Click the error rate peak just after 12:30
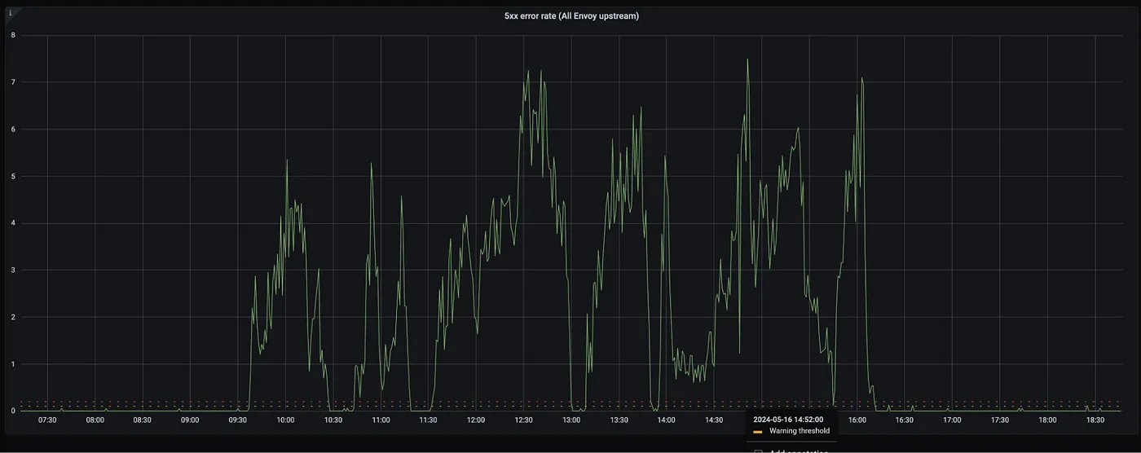Viewport: 1141px width, 453px height. point(528,71)
